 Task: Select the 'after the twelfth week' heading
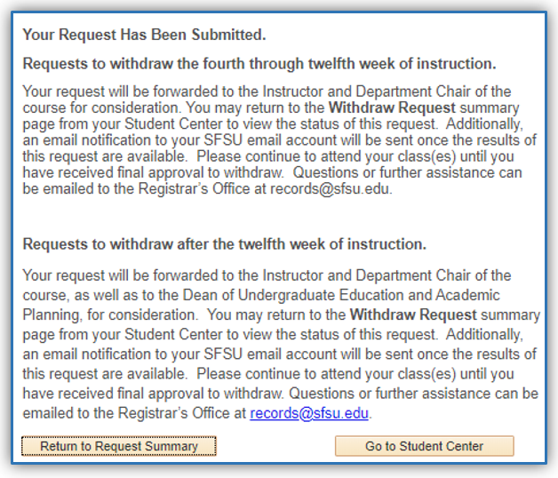224,243
